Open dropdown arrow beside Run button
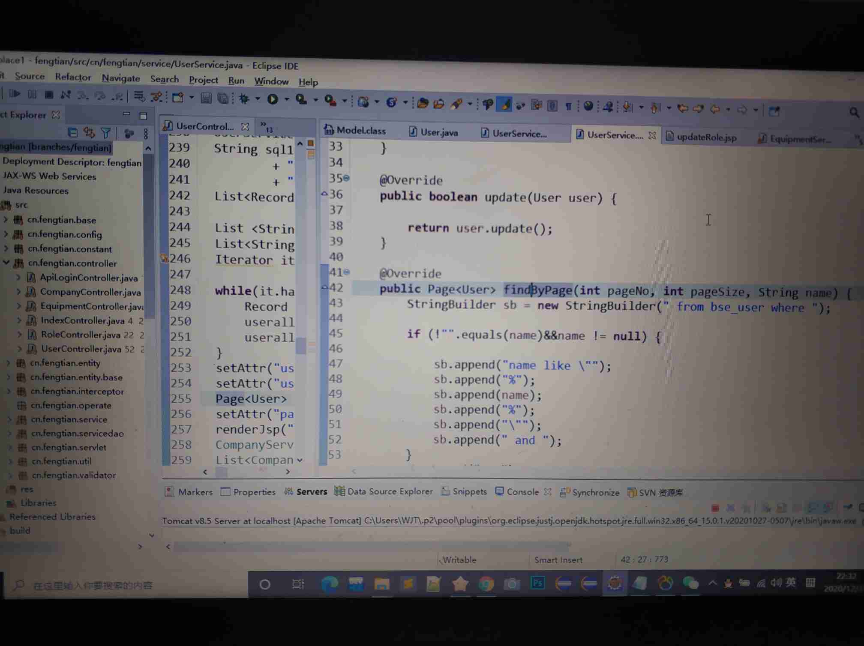864x646 pixels. click(286, 100)
